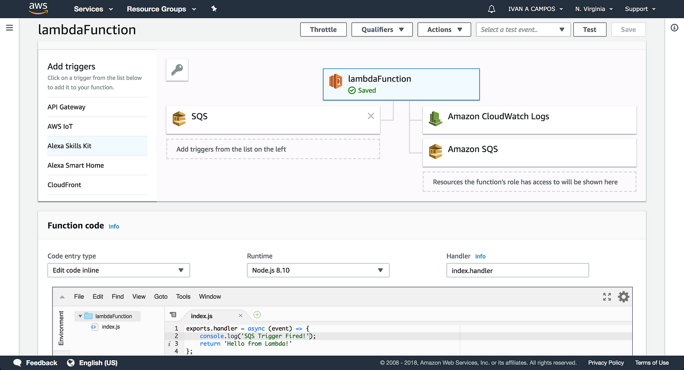Open the N. Virginia region menu
This screenshot has height=370, width=684.
pyautogui.click(x=594, y=9)
